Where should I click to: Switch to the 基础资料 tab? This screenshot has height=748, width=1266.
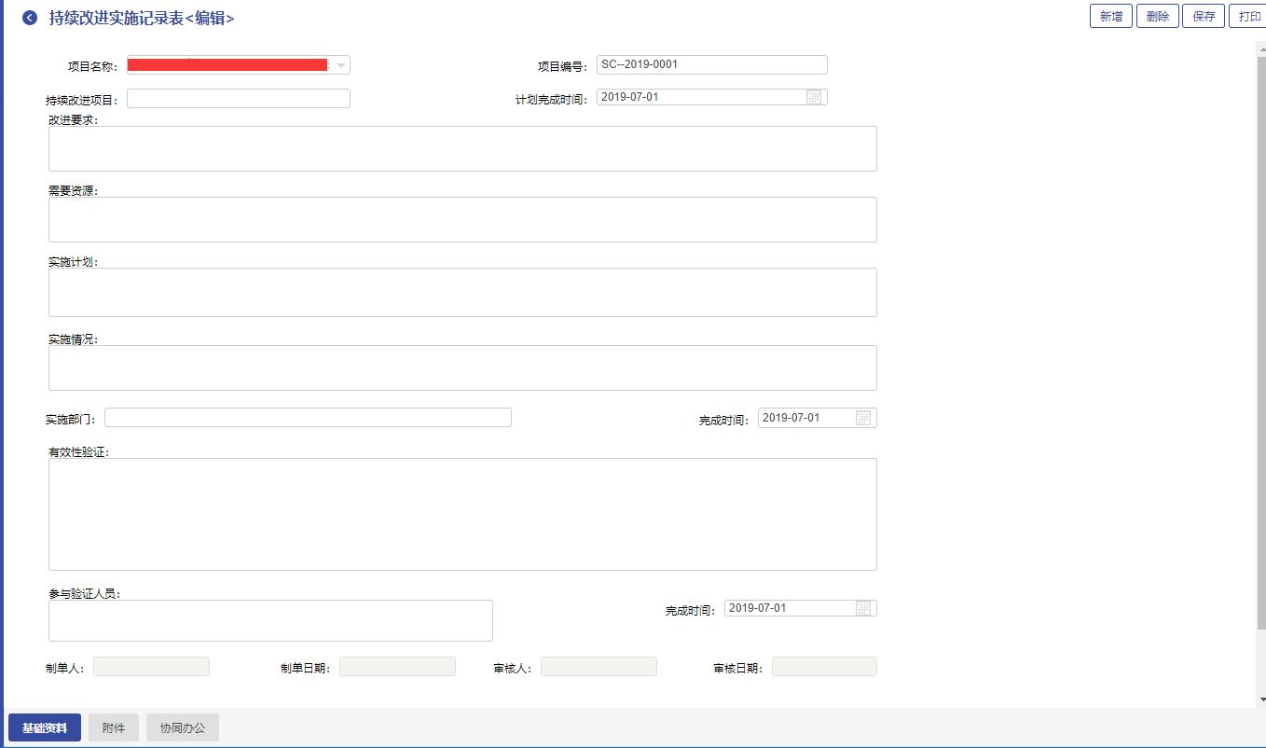(45, 727)
